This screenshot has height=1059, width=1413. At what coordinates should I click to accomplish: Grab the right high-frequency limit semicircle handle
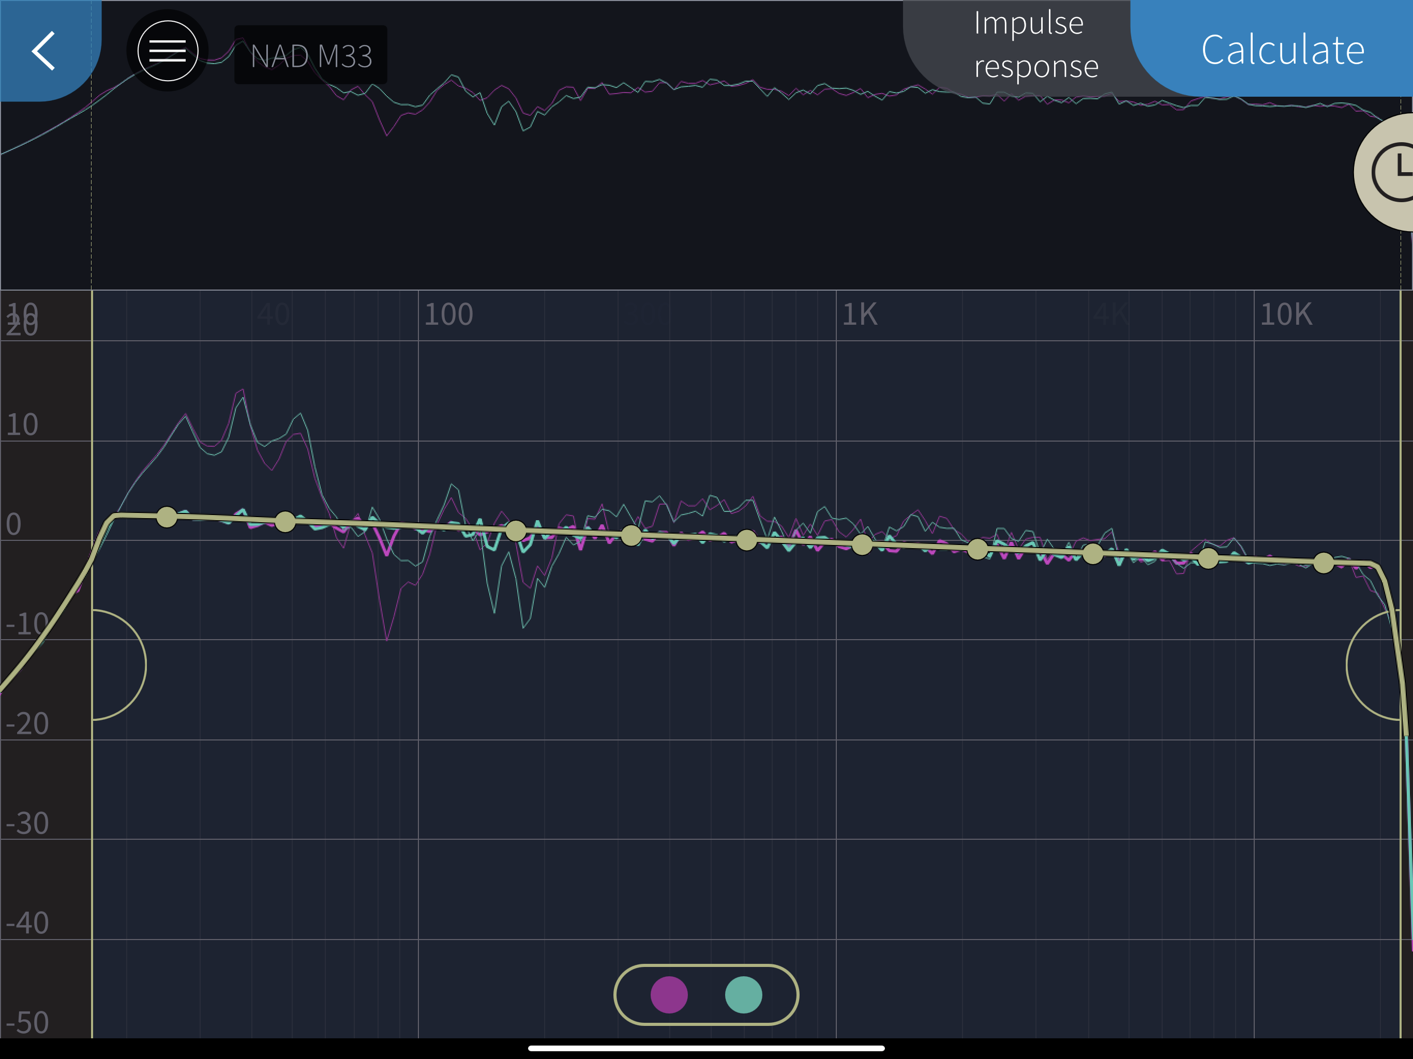tap(1373, 665)
